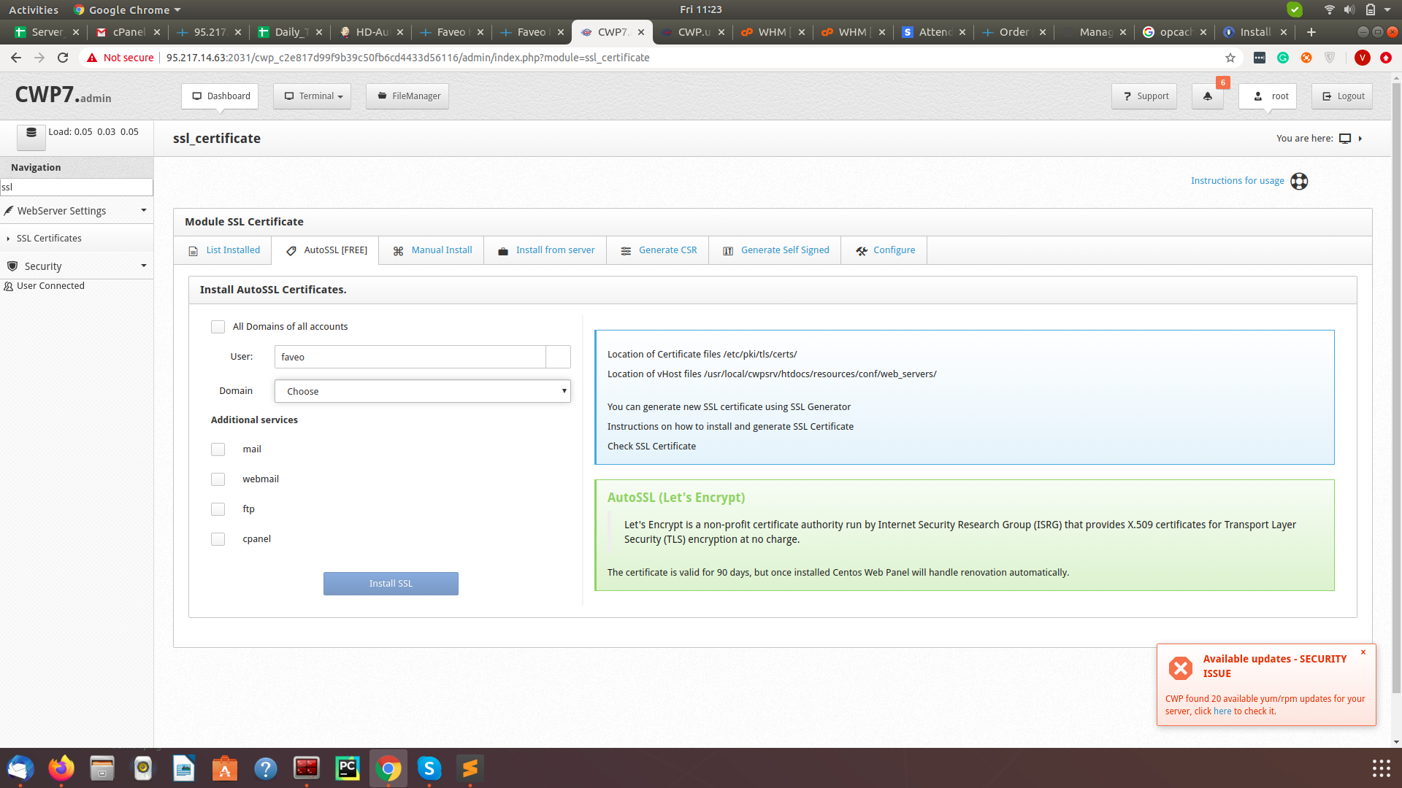Tick the webmail service checkbox
The height and width of the screenshot is (788, 1402).
(x=218, y=479)
